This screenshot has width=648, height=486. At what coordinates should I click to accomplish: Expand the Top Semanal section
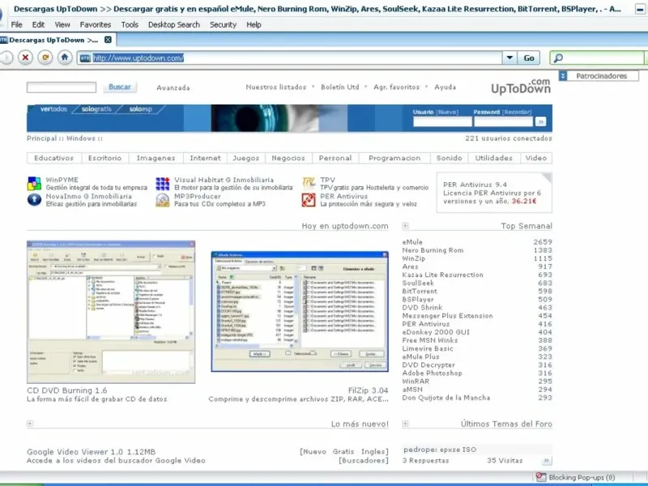click(x=406, y=226)
